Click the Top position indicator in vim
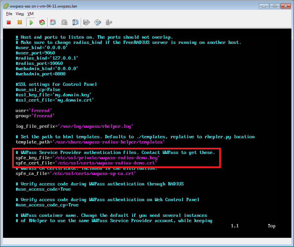Viewport: 294px width, 247px height. pos(271,226)
